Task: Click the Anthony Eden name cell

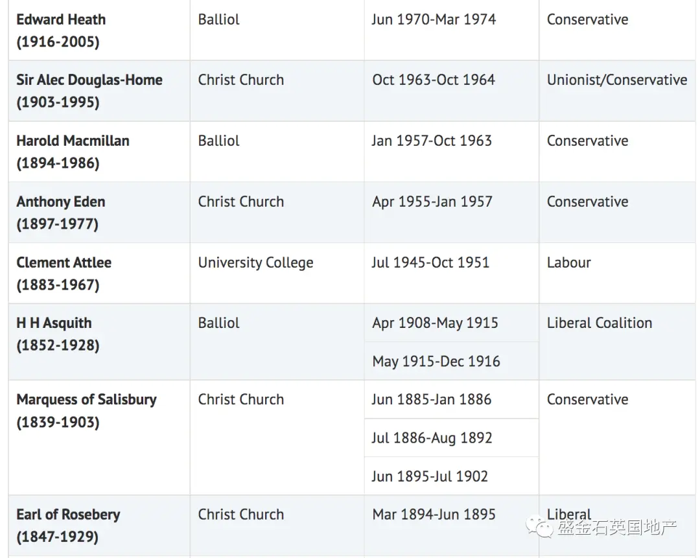Action: point(99,213)
